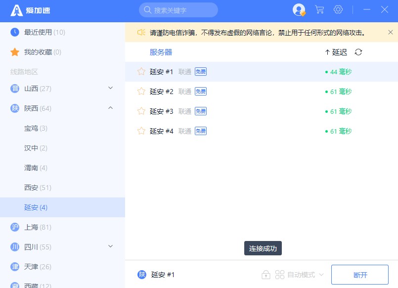Click the speaker announcement icon

click(141, 33)
